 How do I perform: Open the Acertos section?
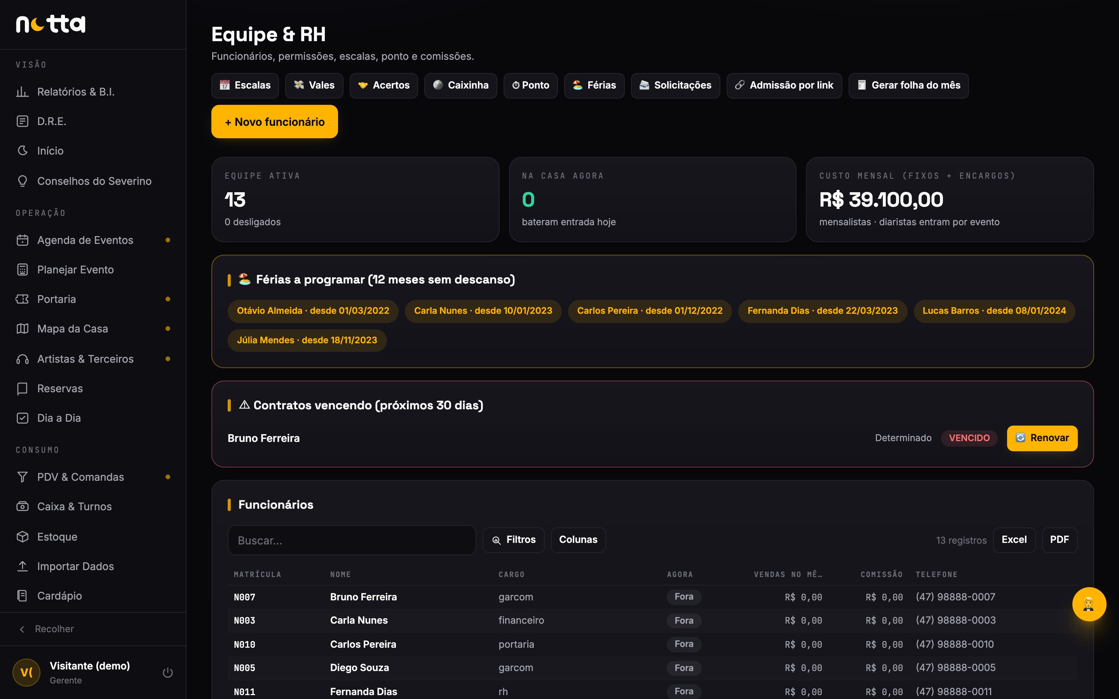click(x=383, y=85)
